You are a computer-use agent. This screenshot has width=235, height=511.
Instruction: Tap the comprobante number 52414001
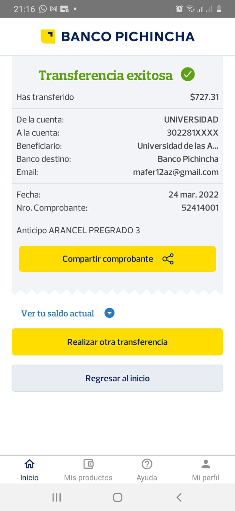pos(200,208)
